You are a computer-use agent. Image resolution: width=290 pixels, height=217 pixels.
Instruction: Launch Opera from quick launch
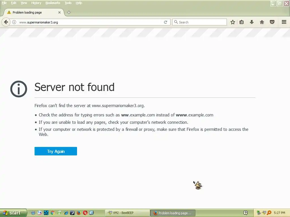(85, 213)
